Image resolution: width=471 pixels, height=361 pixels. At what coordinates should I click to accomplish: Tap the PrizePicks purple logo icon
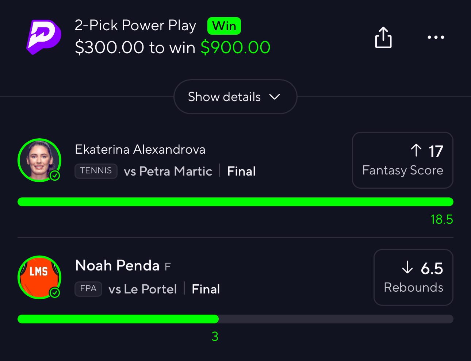pos(44,37)
